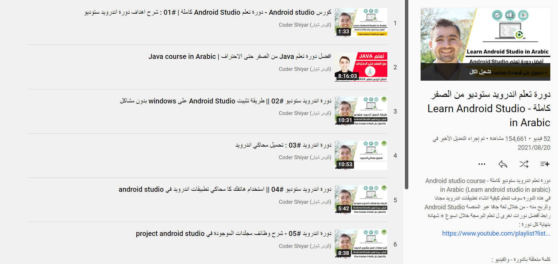The width and height of the screenshot is (558, 264).
Task: Play all from the playlist cover thumbnail
Action: pos(485,44)
